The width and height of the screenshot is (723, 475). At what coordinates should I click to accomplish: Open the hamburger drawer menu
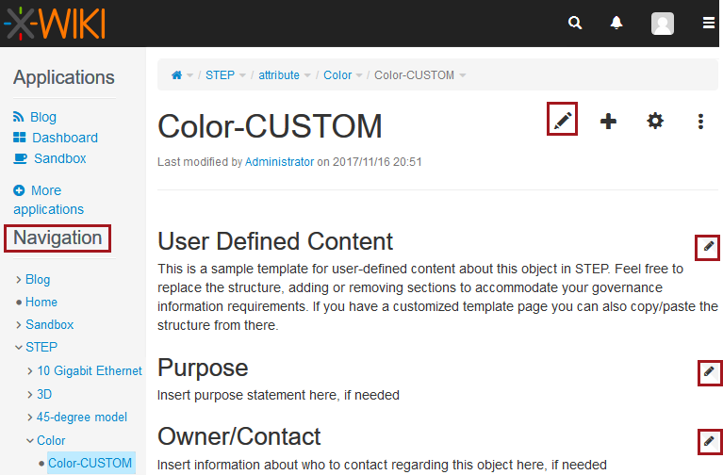[x=709, y=24]
